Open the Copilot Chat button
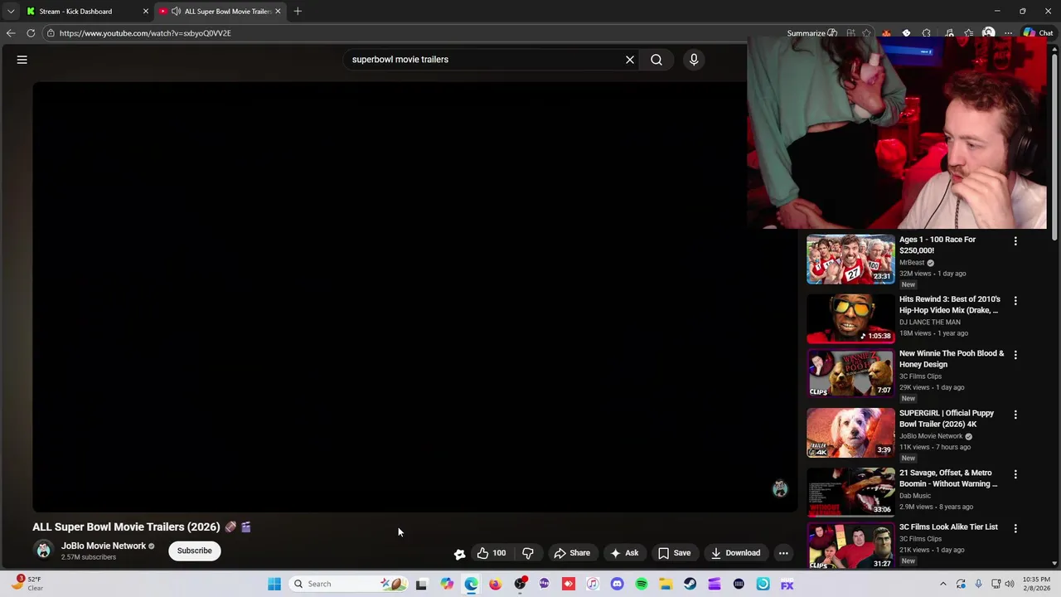1061x597 pixels. (1038, 33)
